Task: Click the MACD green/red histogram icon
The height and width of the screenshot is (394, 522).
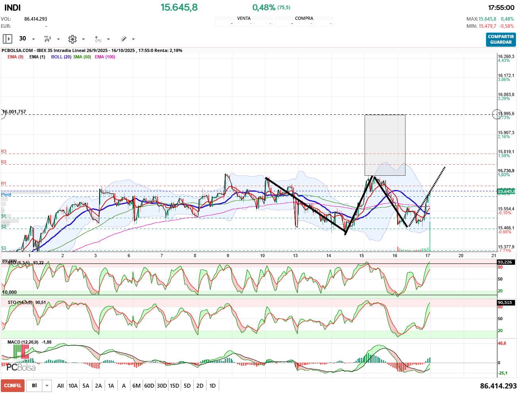Action: [x=21, y=351]
